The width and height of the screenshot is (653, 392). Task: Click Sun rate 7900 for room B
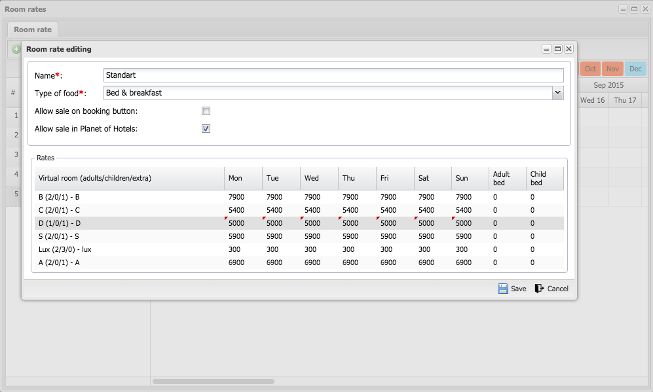tap(464, 197)
